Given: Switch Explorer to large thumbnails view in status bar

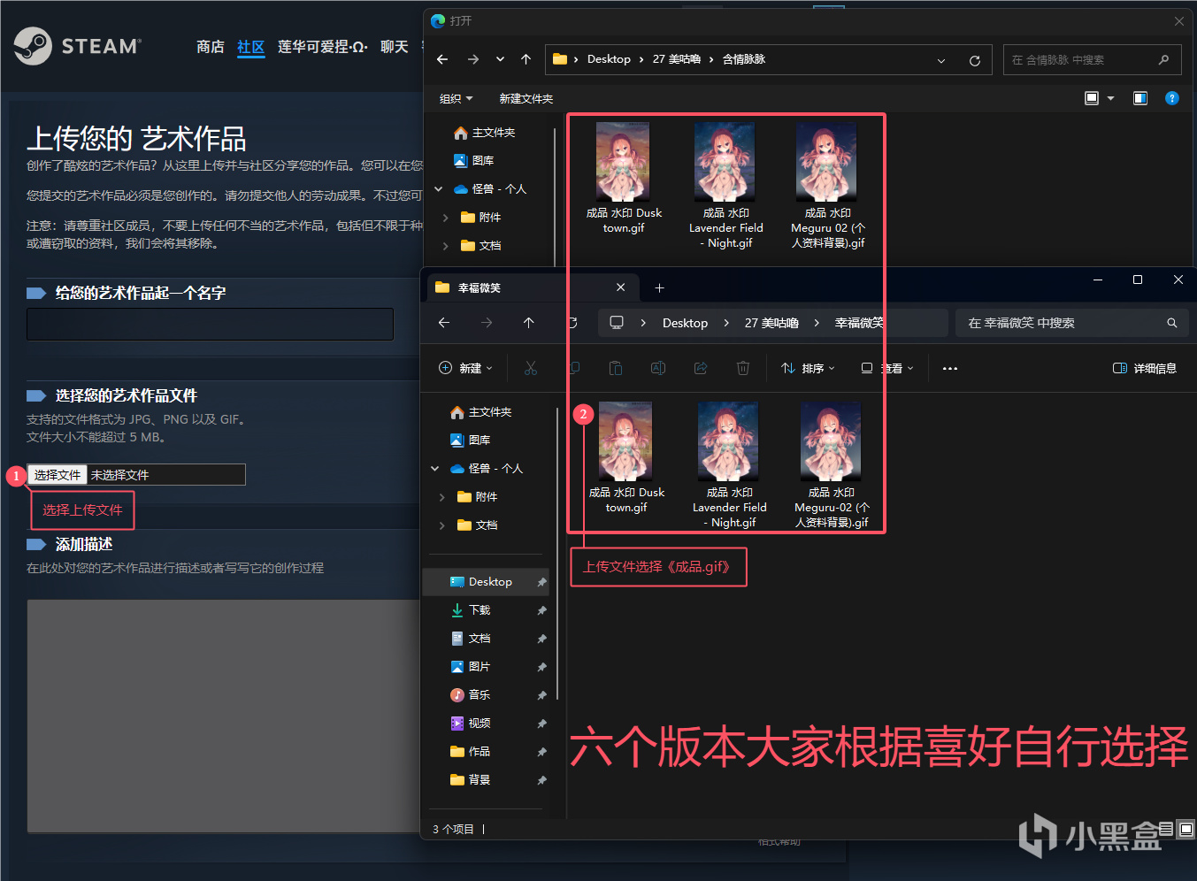Looking at the screenshot, I should coord(1186,829).
